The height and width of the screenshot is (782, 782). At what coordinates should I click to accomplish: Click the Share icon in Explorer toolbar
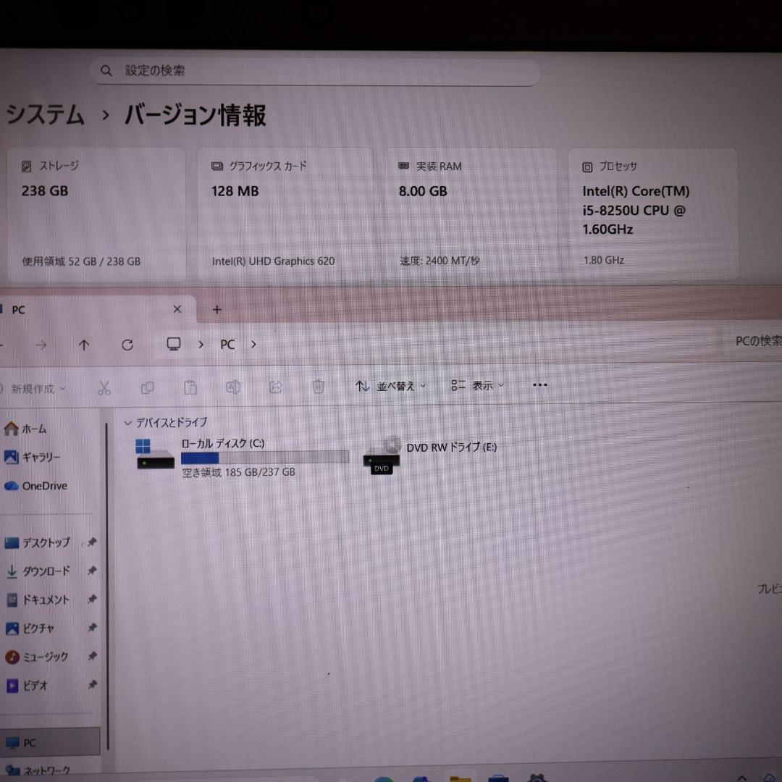276,388
